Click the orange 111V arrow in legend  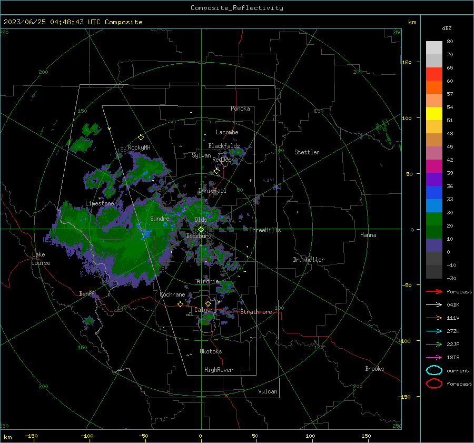click(434, 318)
